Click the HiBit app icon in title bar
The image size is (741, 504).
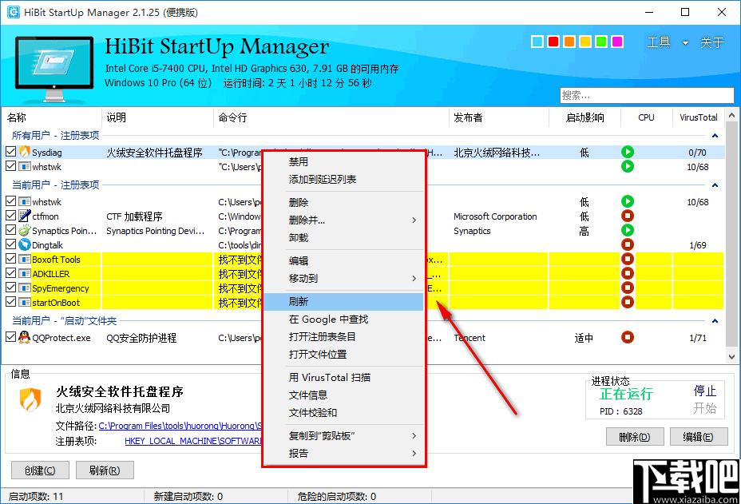click(14, 12)
